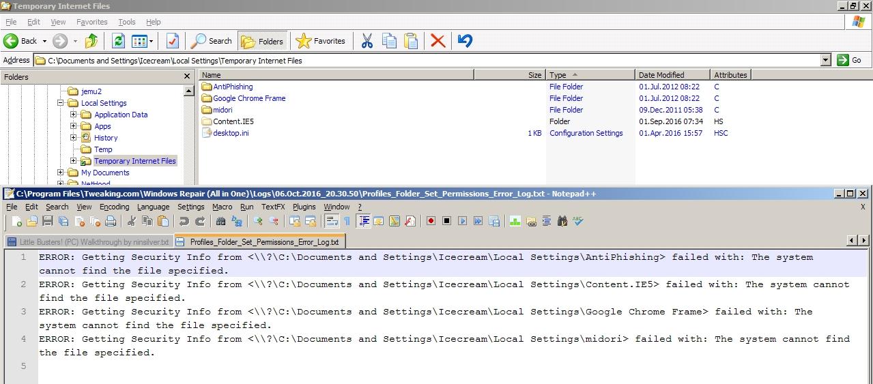
Task: Go up one folder level in Explorer
Action: click(91, 41)
